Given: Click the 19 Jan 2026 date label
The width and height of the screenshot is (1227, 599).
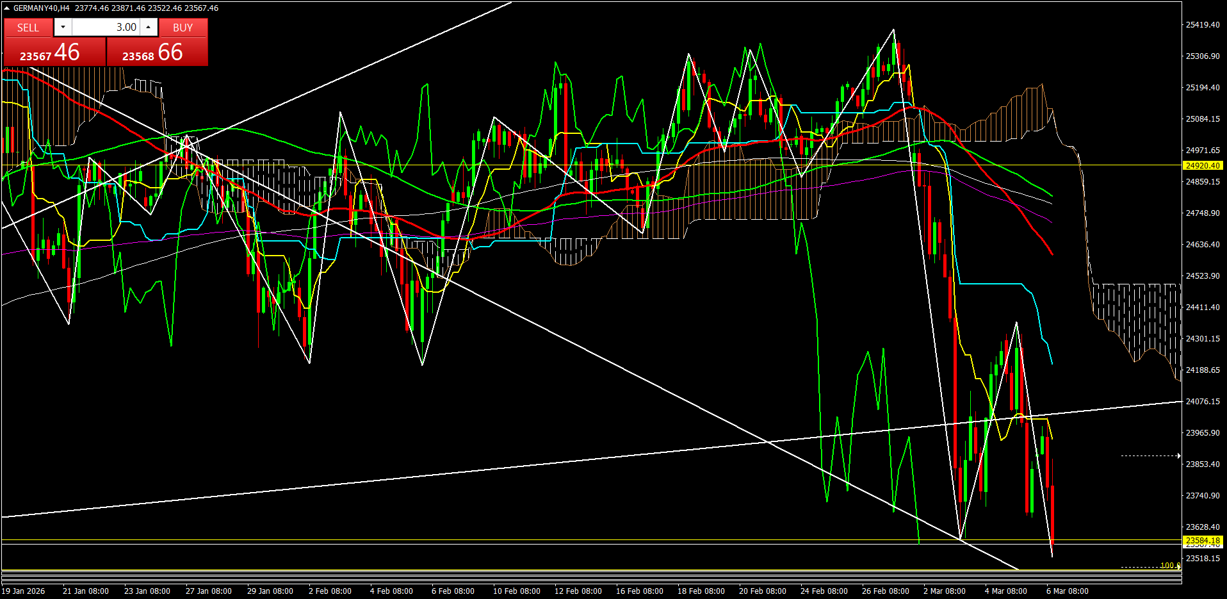Looking at the screenshot, I should (24, 591).
